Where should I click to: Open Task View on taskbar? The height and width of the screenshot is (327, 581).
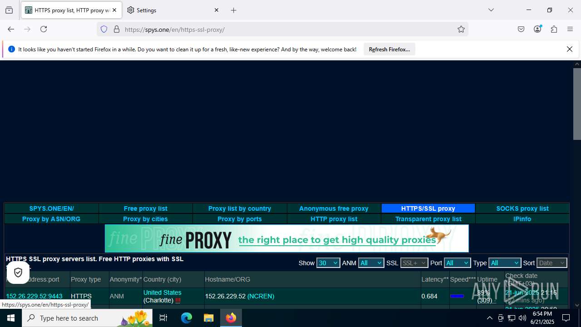click(x=164, y=318)
